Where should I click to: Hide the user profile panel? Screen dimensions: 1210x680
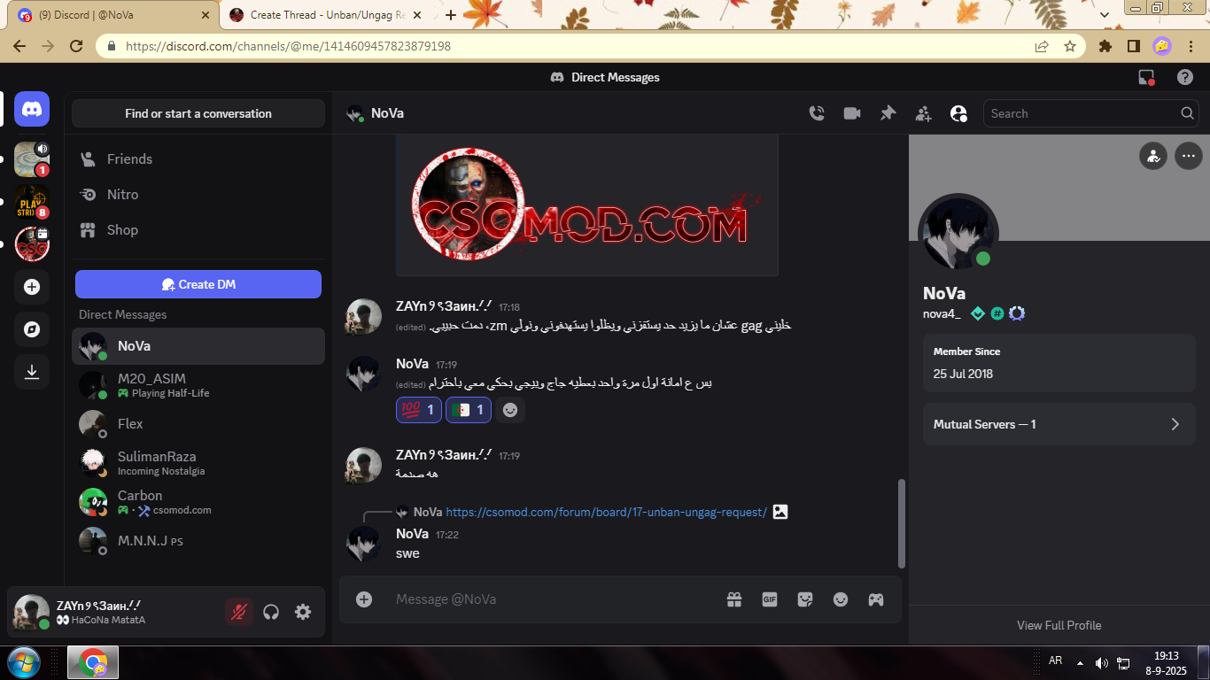[958, 113]
